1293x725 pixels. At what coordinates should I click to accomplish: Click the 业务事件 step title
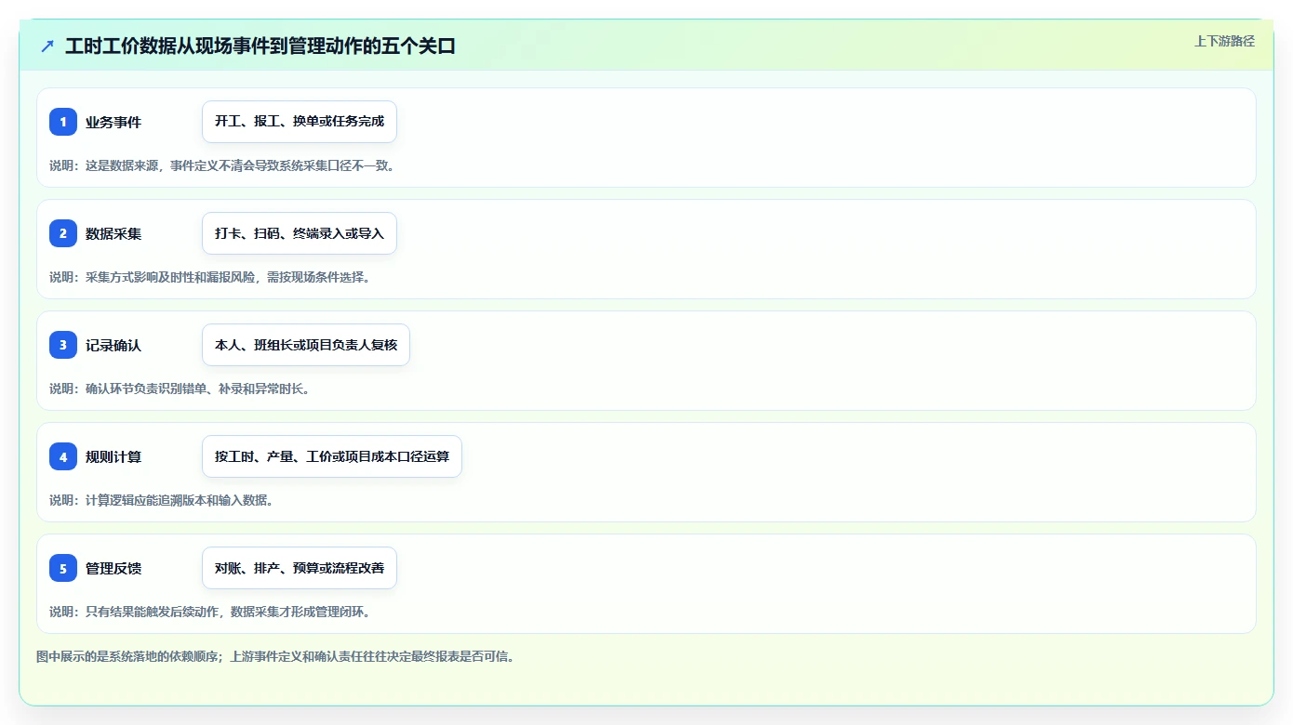(x=113, y=122)
